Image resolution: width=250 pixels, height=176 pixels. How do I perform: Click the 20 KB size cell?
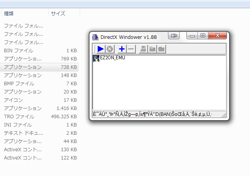[x=70, y=92]
